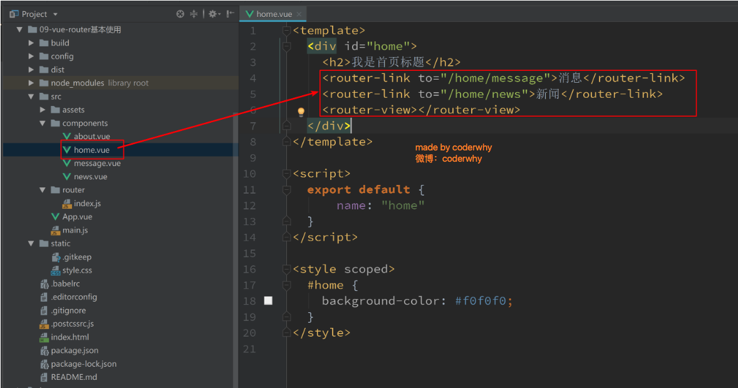Collapse the src folder
The height and width of the screenshot is (388, 738).
tap(31, 97)
